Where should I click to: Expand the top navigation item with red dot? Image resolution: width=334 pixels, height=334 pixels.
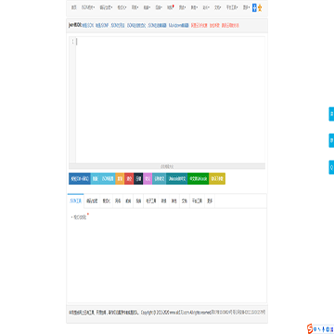(170, 7)
